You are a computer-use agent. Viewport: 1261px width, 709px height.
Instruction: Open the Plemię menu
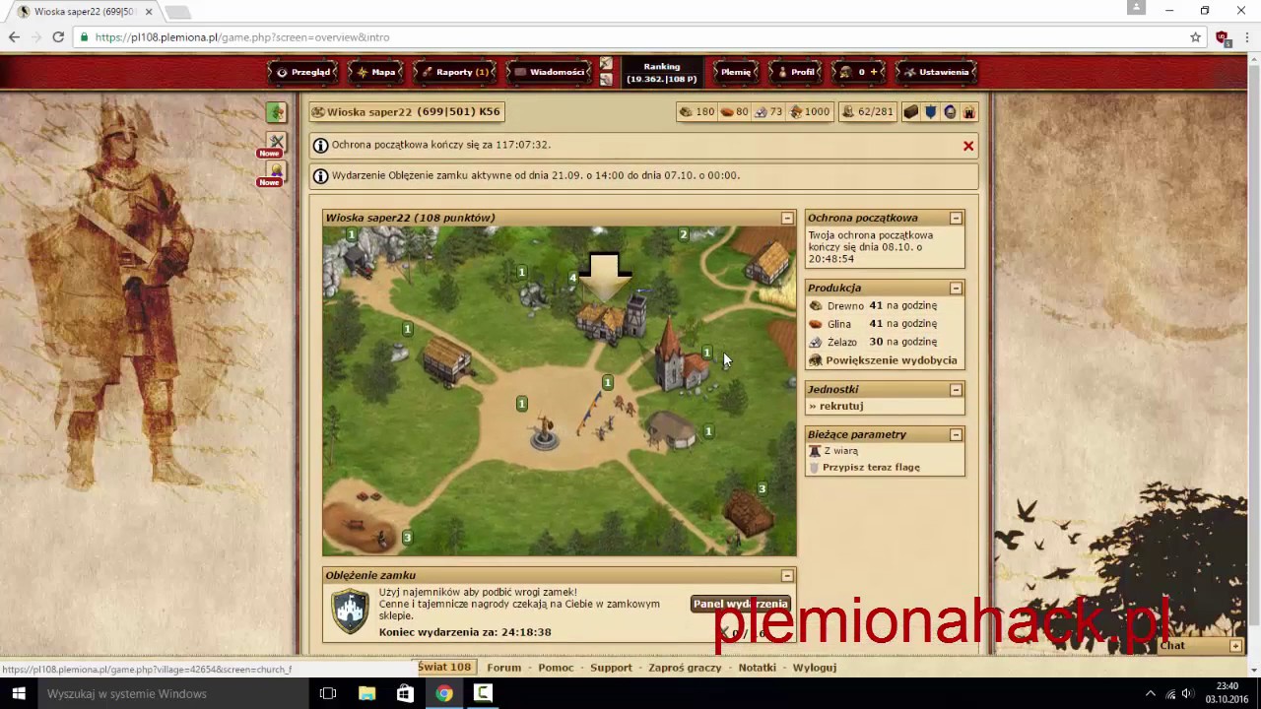coord(736,72)
